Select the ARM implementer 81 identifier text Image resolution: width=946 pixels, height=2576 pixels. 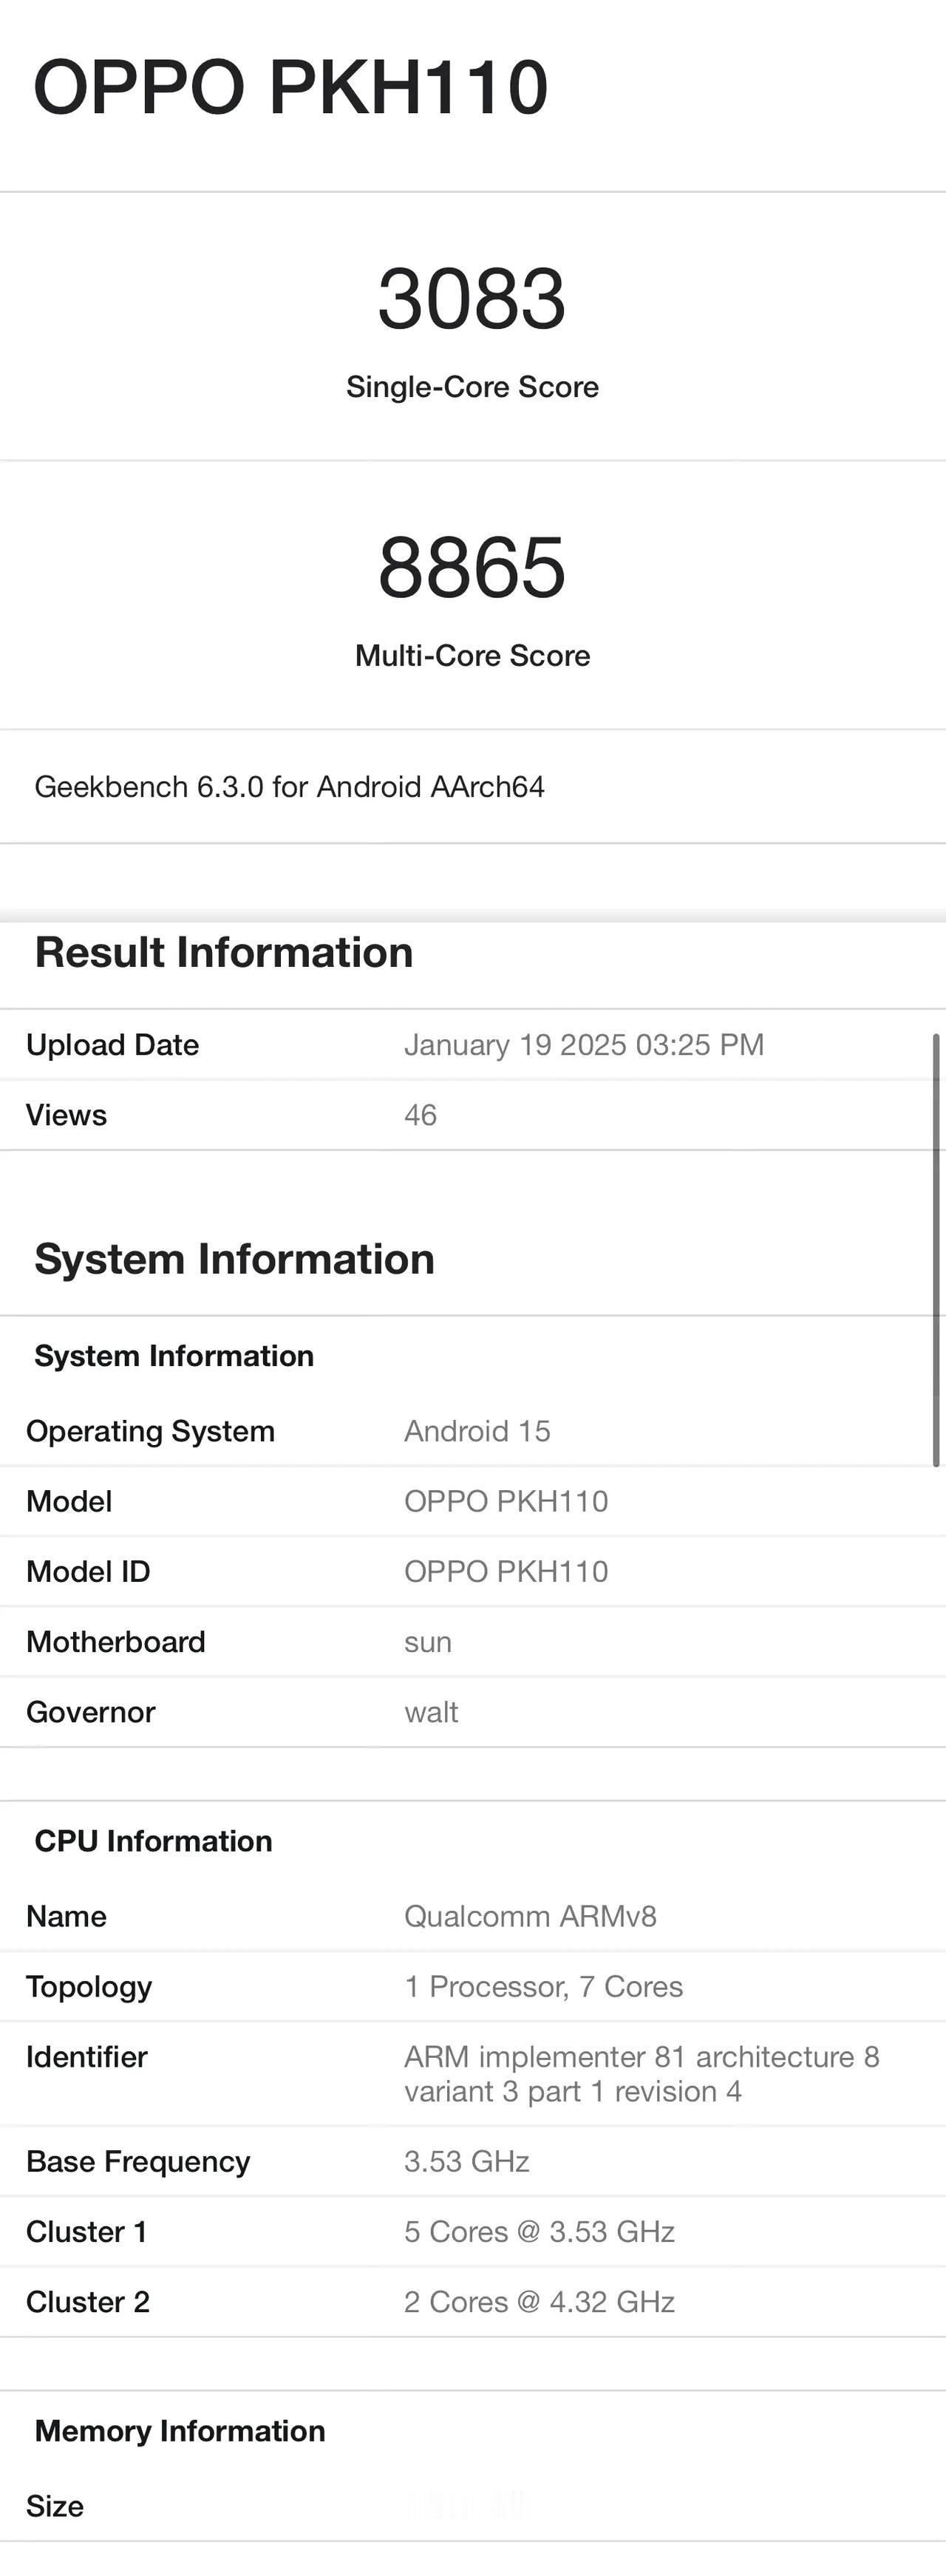(x=641, y=2074)
